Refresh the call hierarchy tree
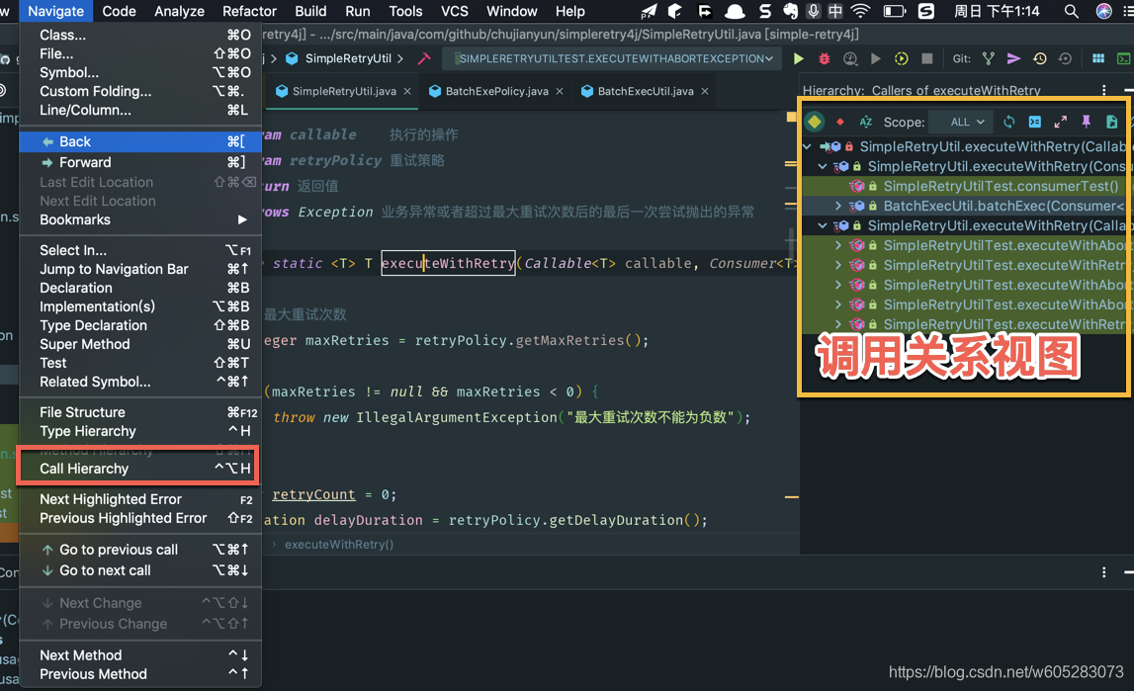 click(x=1008, y=123)
